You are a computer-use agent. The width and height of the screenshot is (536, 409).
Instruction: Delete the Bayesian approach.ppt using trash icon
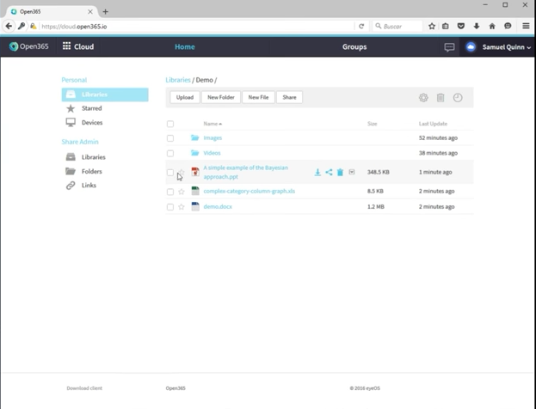click(x=340, y=172)
